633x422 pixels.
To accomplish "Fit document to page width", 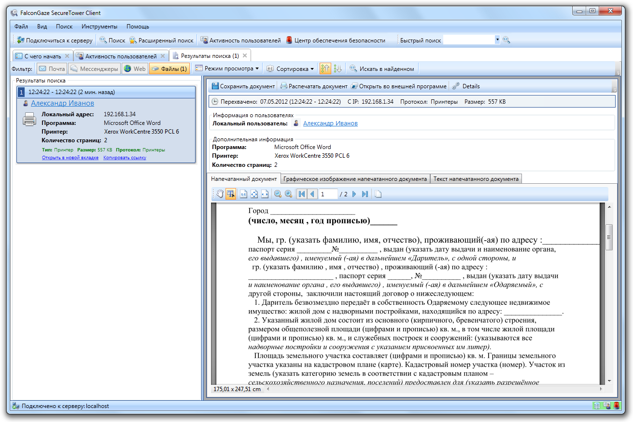I will (x=265, y=194).
